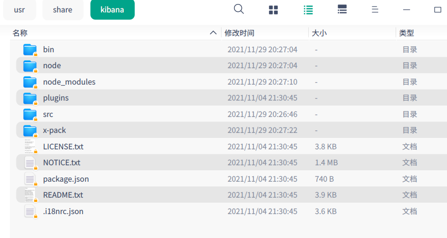The width and height of the screenshot is (447, 238).
Task: Sort by the 名称 column header
Action: [x=20, y=33]
